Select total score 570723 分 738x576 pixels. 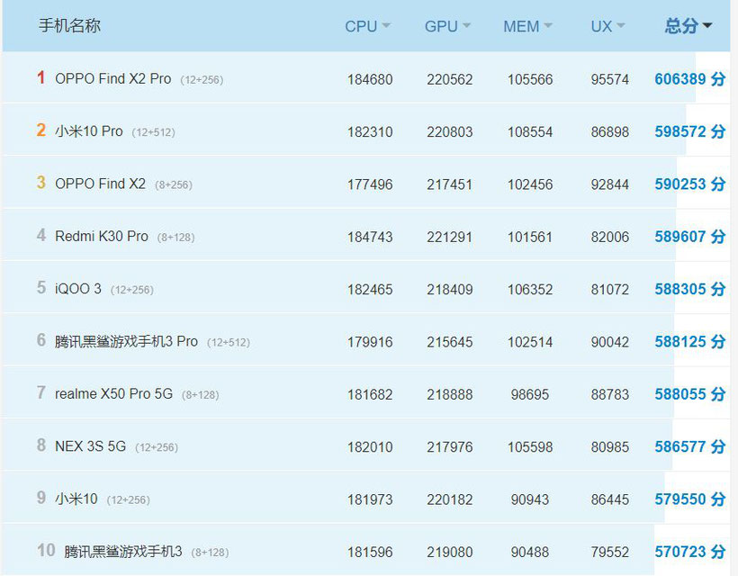pyautogui.click(x=689, y=552)
